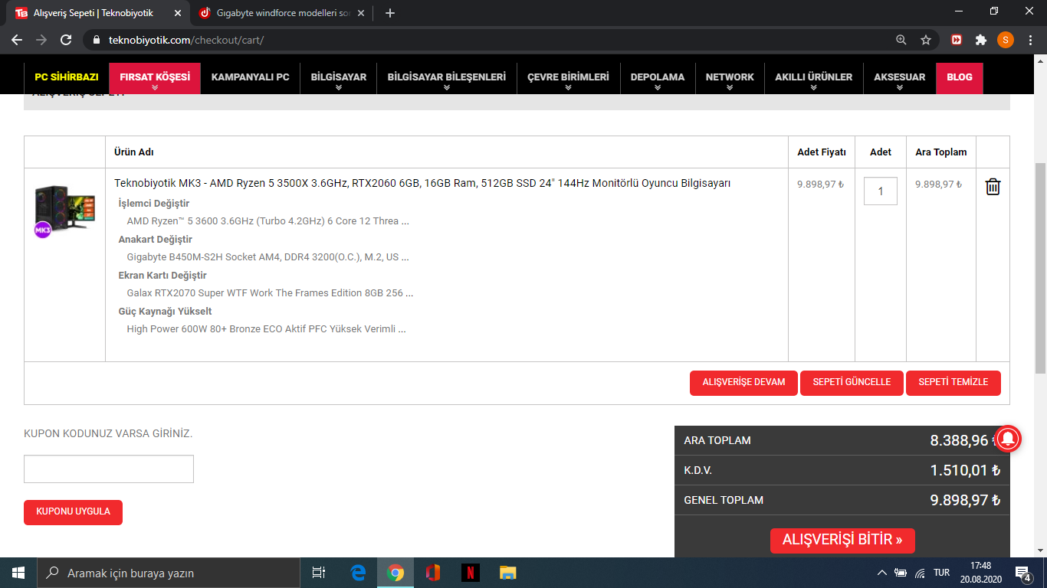Click the 'İşlemci Değiştir' label

pyautogui.click(x=154, y=204)
